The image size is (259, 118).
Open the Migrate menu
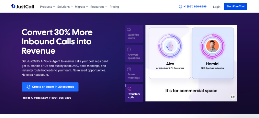tap(82, 7)
